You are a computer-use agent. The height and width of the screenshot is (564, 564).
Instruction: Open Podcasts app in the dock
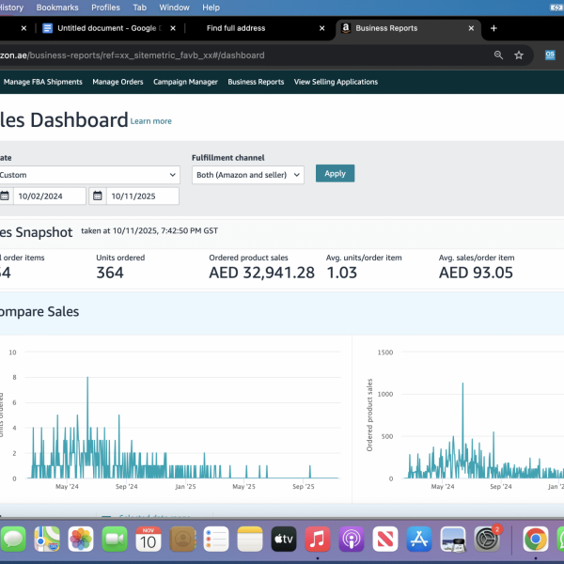pyautogui.click(x=352, y=539)
